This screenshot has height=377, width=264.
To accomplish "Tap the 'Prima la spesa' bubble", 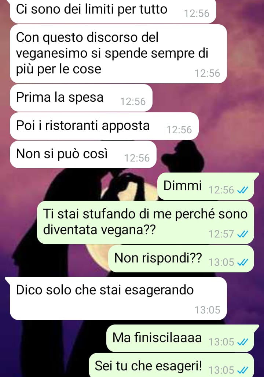I will coord(81,98).
